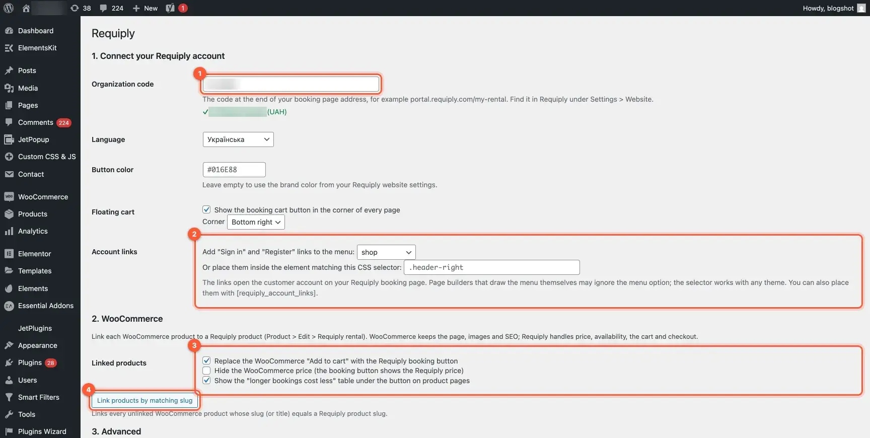Open the Appearance menu item

pos(38,345)
